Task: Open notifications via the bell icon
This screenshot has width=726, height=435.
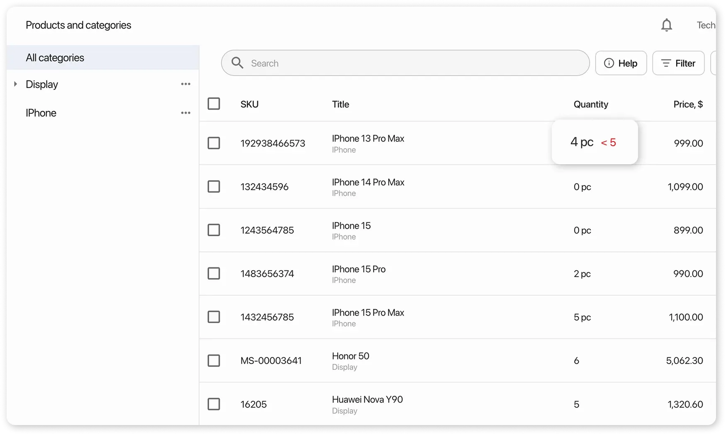Action: pos(667,24)
